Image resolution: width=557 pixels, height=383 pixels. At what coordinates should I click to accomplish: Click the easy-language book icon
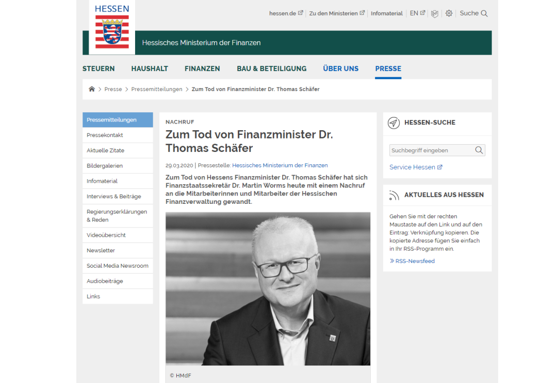pyautogui.click(x=434, y=13)
